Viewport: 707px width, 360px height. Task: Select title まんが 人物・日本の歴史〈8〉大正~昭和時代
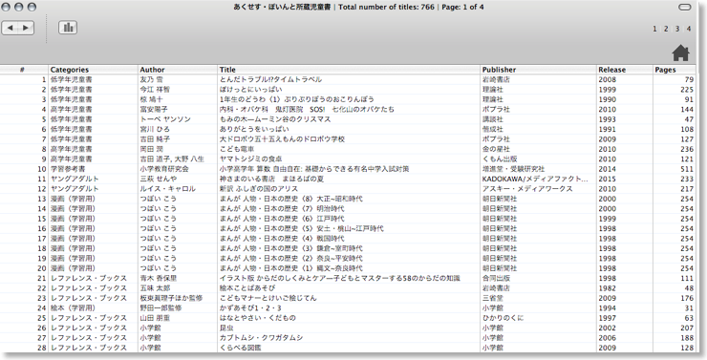click(290, 199)
